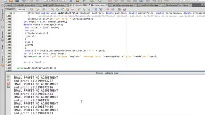Open dec27wed659pmet.java tab

tap(53, 5)
